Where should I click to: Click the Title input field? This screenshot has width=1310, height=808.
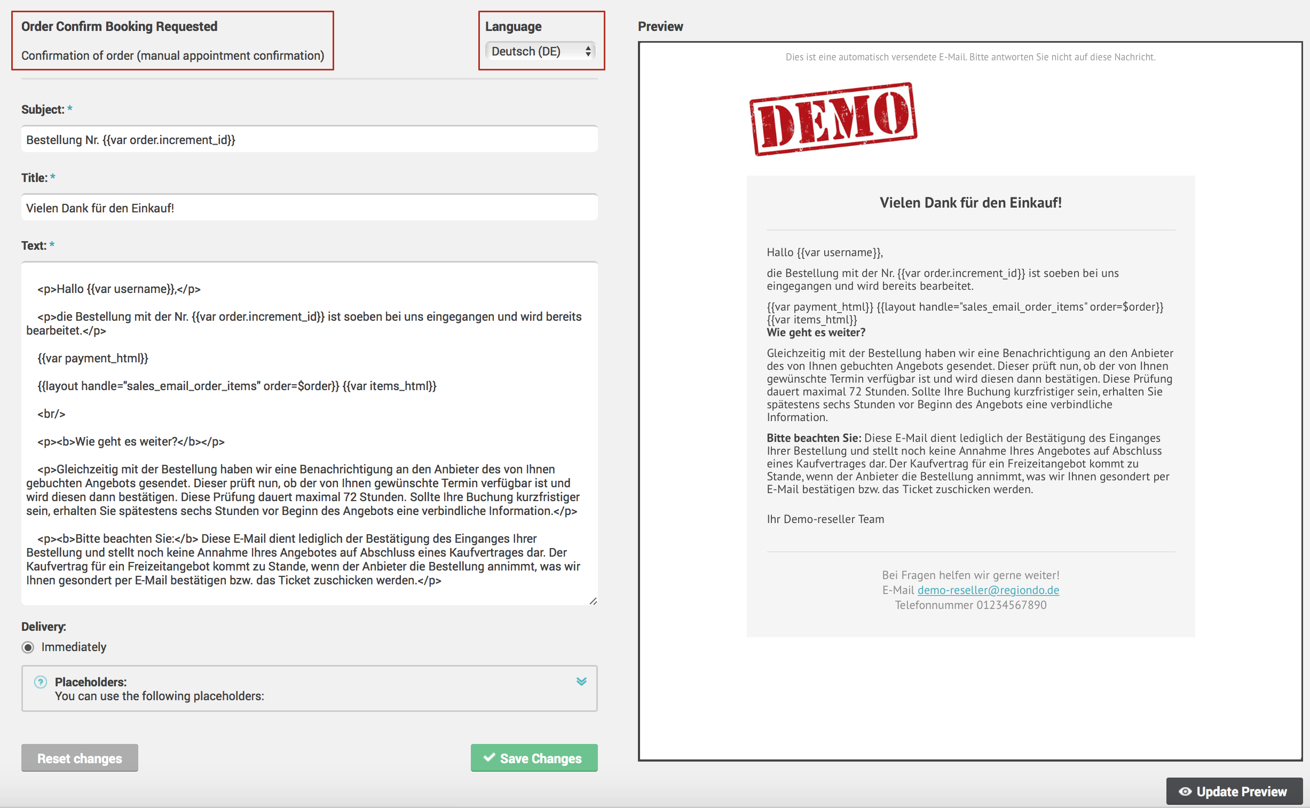pos(310,208)
